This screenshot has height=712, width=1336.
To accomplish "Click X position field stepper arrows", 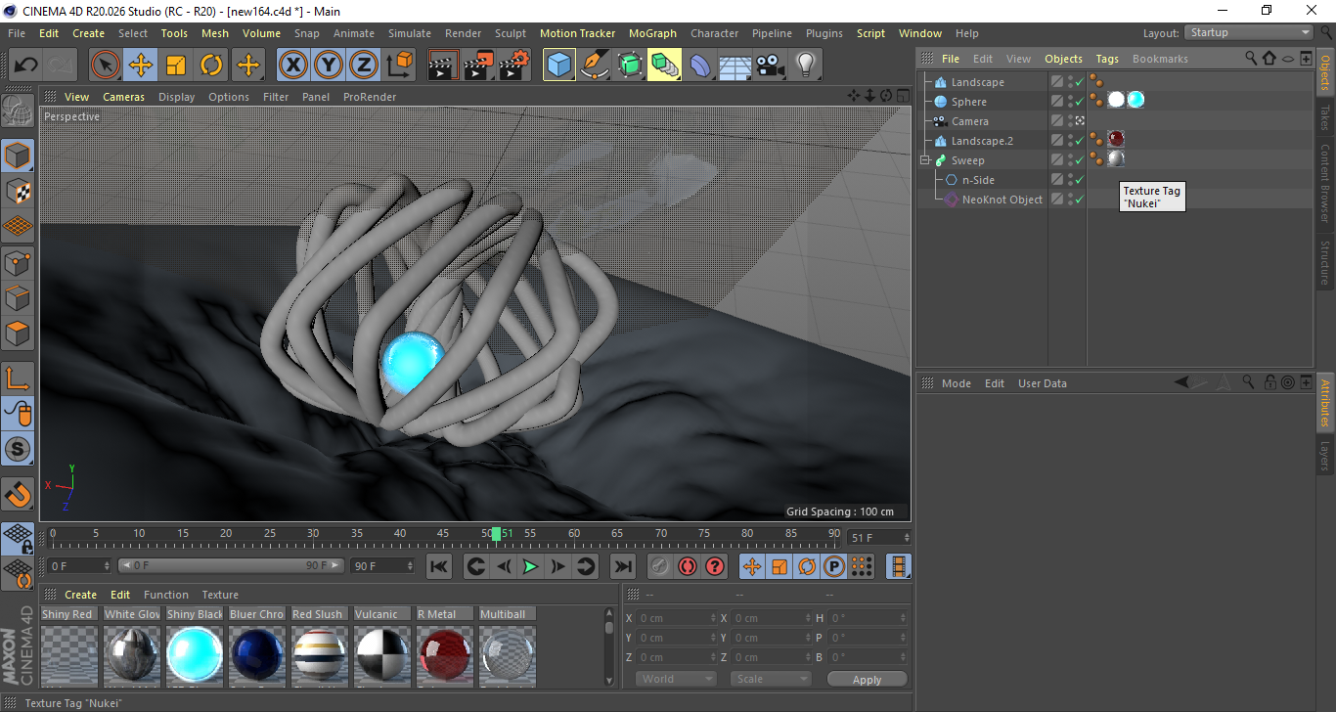I will click(712, 618).
